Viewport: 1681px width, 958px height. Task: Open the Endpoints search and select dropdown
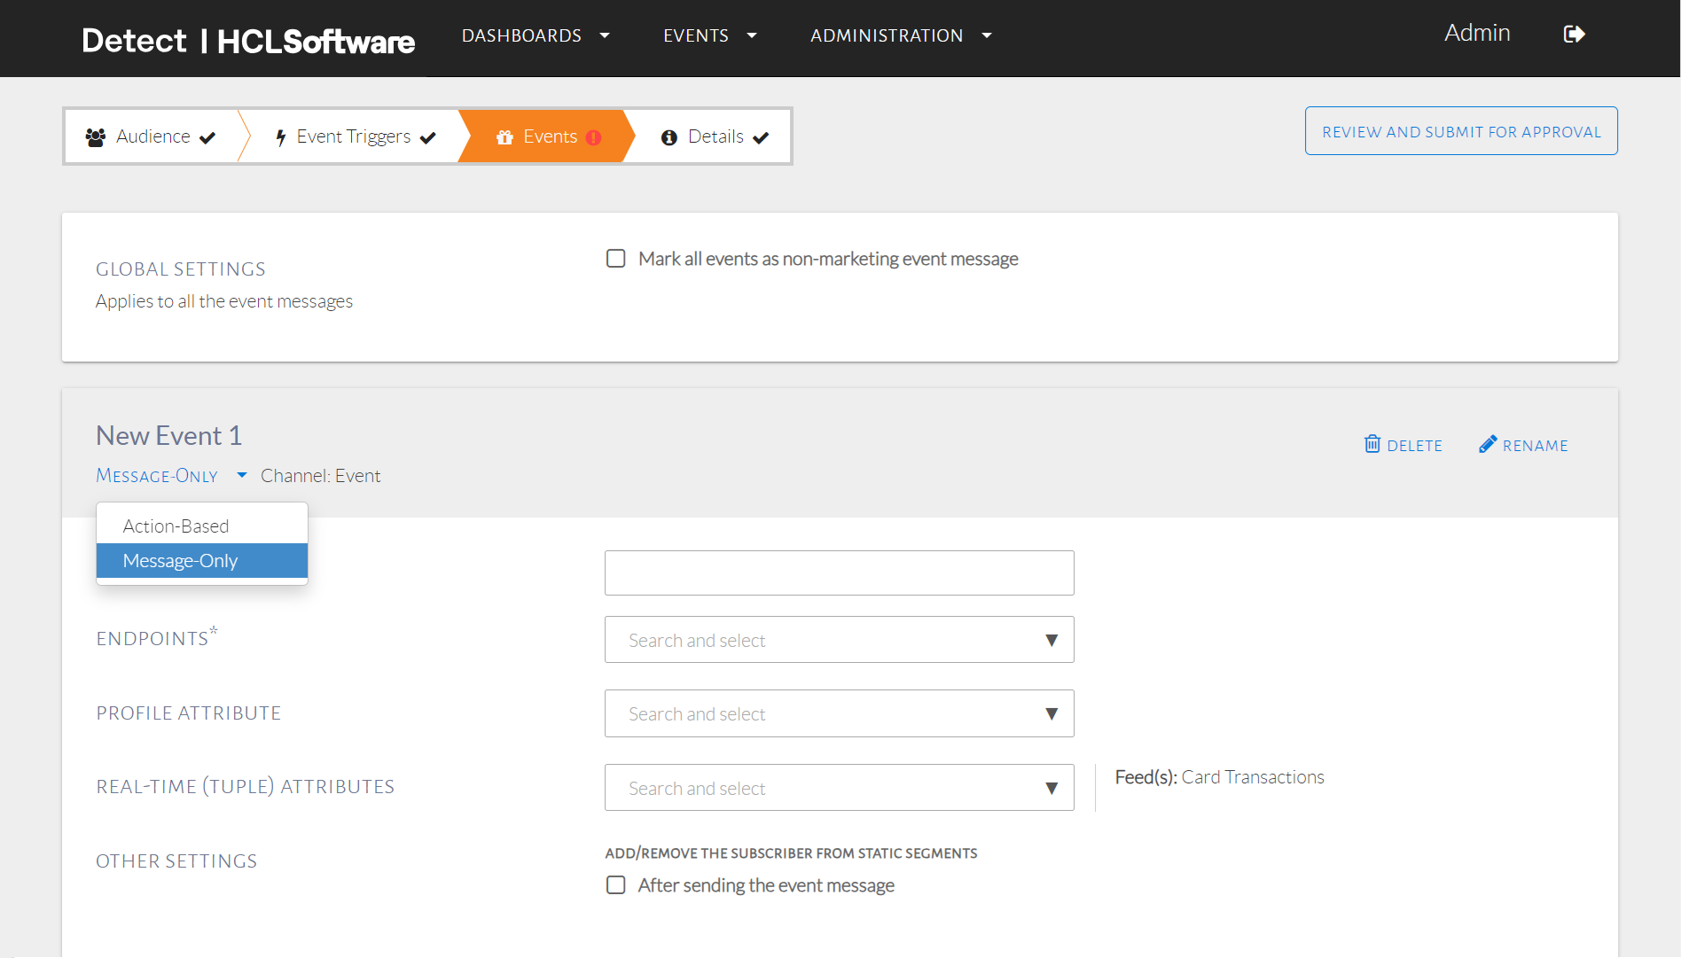point(839,640)
